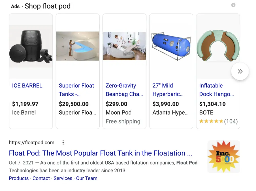Open the Our Team sitelink

(x=87, y=178)
